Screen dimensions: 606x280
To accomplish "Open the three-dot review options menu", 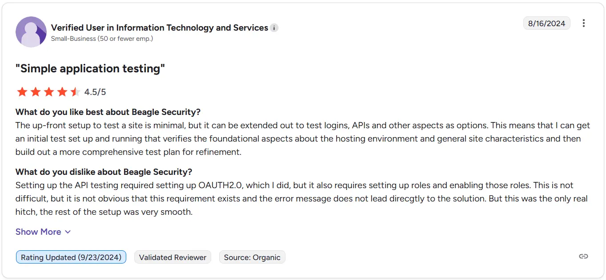I will [584, 23].
